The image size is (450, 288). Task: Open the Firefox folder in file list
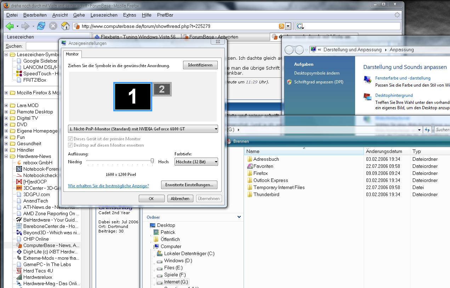tap(260, 173)
